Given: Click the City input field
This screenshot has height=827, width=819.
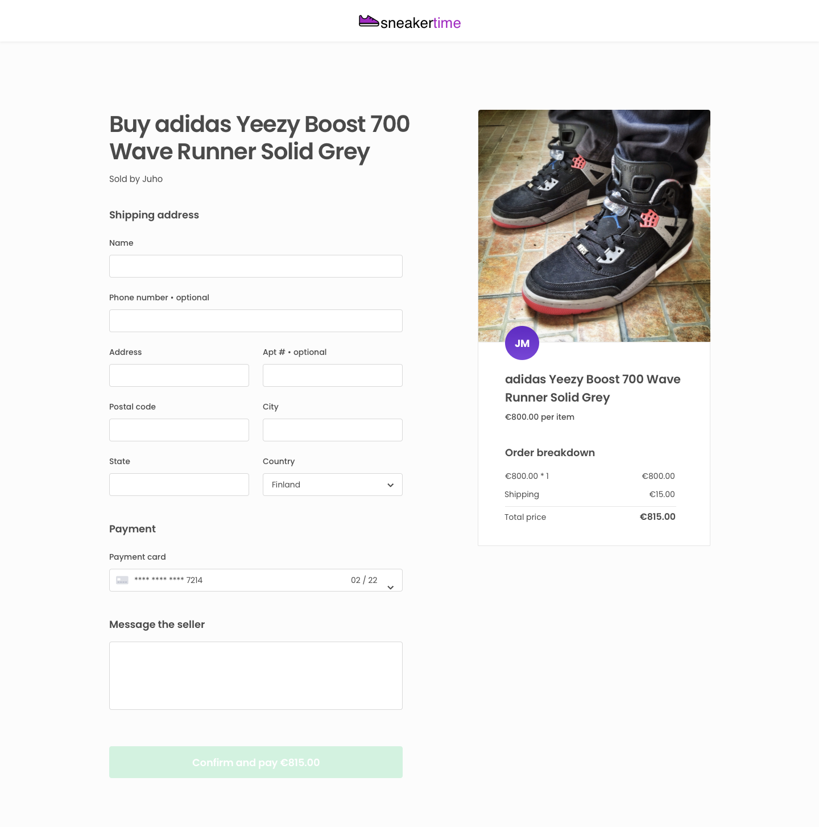Looking at the screenshot, I should [x=332, y=429].
